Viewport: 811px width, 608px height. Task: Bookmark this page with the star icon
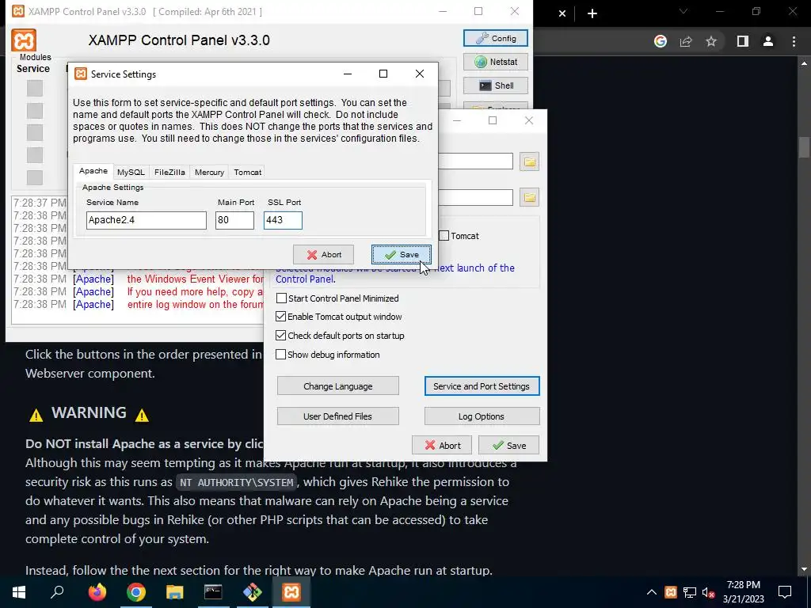pyautogui.click(x=711, y=41)
